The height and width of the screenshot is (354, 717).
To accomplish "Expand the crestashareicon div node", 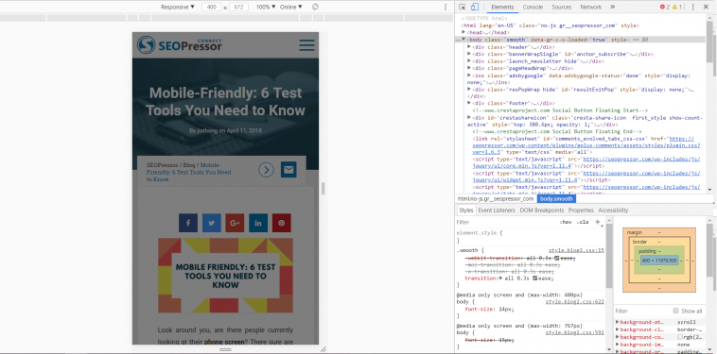I will click(x=469, y=117).
